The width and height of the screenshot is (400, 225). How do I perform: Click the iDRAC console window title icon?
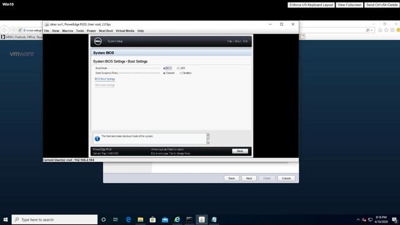click(x=47, y=24)
